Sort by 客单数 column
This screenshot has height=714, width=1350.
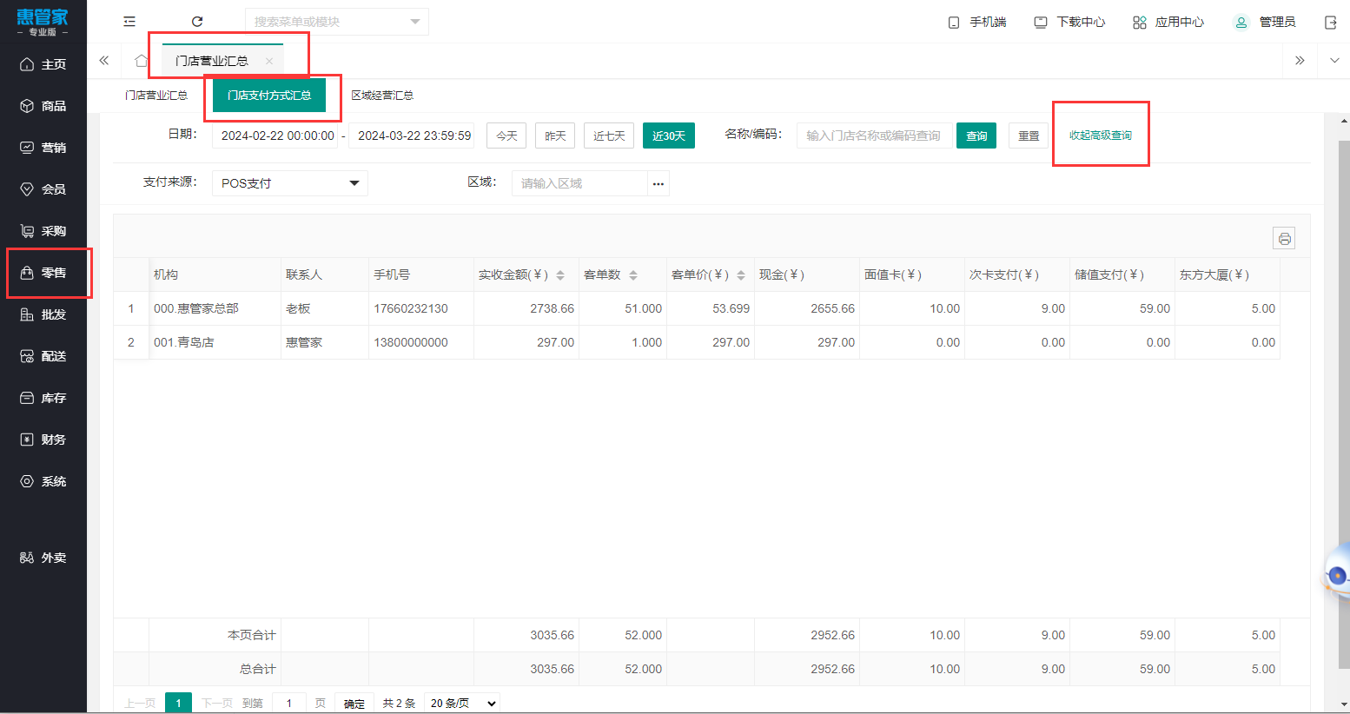[633, 275]
